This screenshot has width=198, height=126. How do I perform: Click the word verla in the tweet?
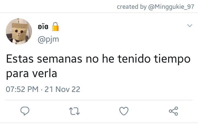45,74
